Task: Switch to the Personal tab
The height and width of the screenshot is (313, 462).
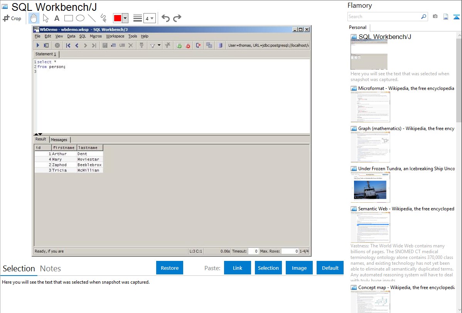Action: click(358, 27)
